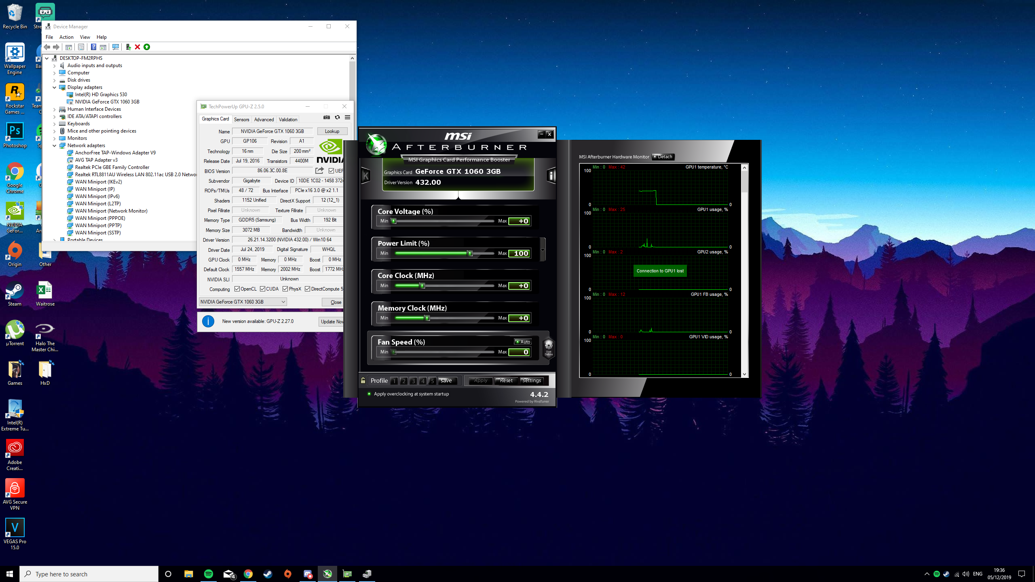Screen dimensions: 1035x582
Task: Toggle the fan speed Auto button
Action: pos(523,342)
